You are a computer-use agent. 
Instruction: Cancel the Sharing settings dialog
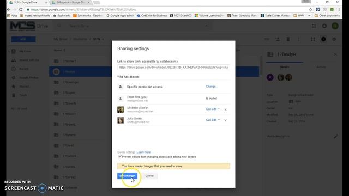(x=149, y=176)
